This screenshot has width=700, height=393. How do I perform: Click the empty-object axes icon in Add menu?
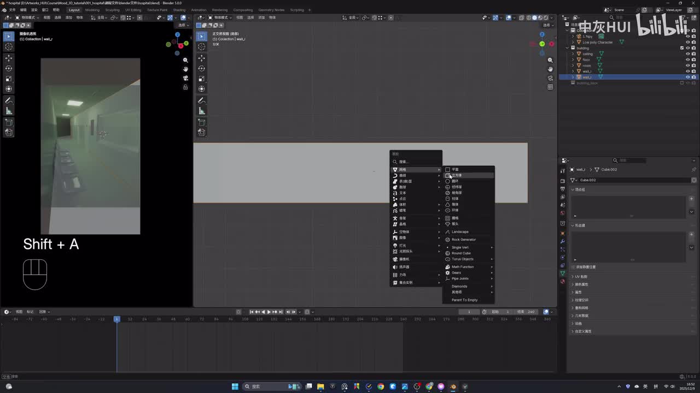click(x=395, y=231)
